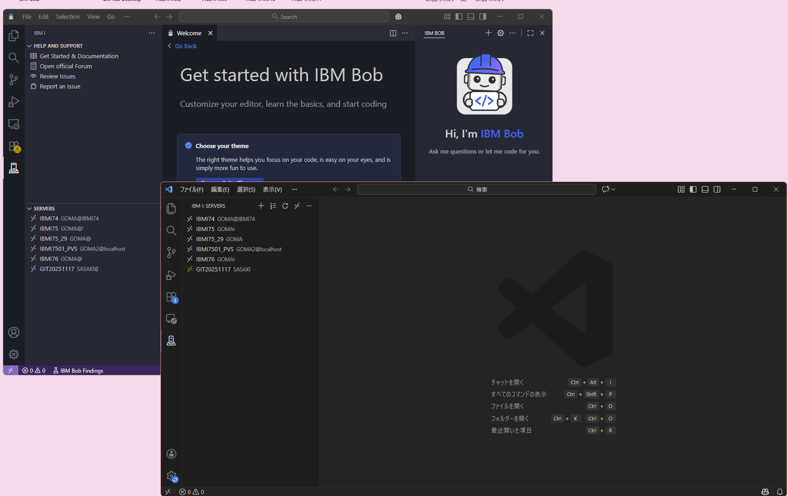Viewport: 788px width, 496px height.
Task: Open notifications bell in VS Code status bar
Action: [x=780, y=492]
